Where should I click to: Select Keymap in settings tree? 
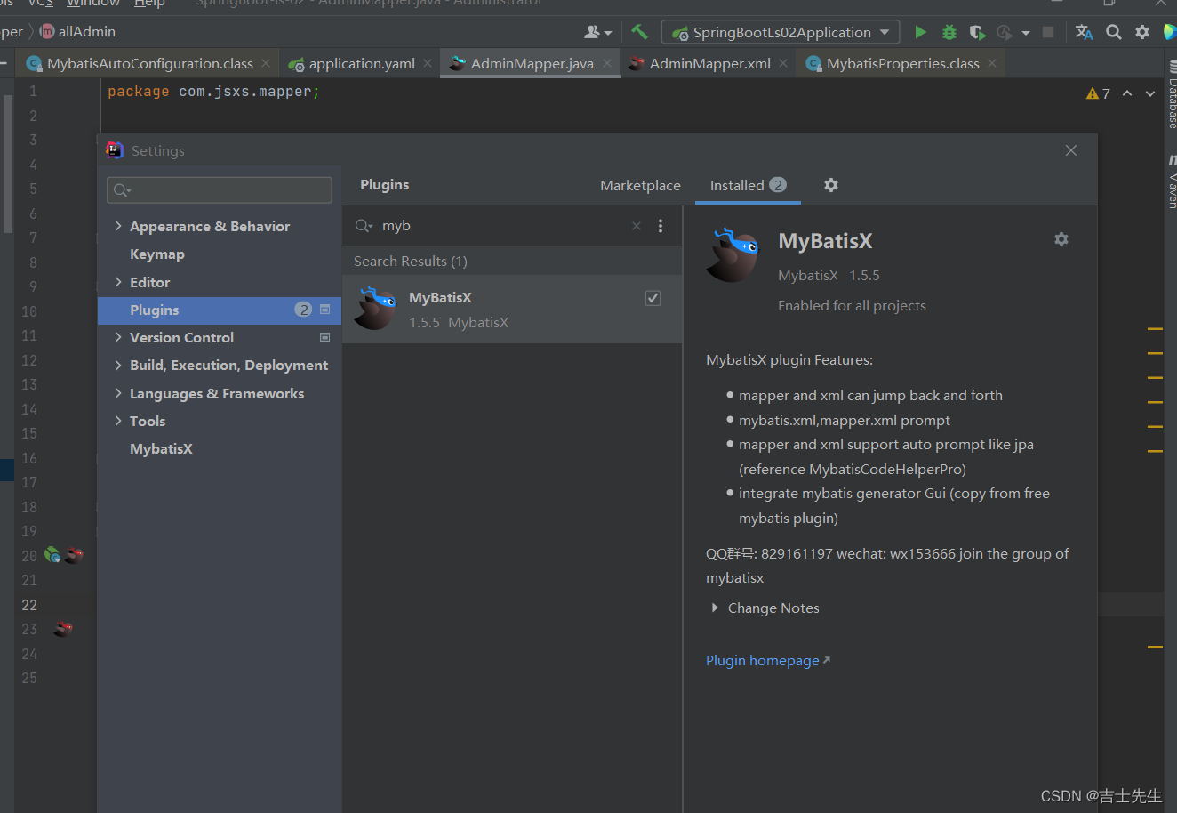[x=157, y=254]
